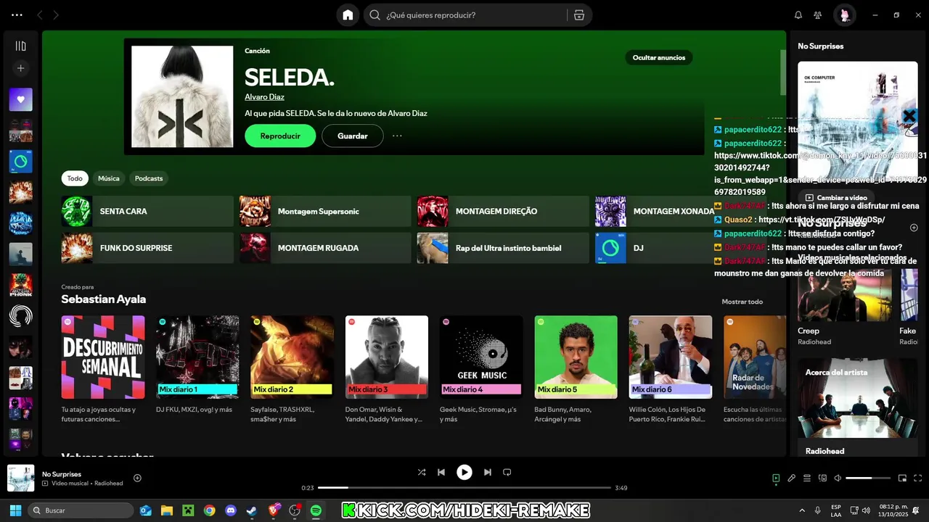The image size is (929, 522).
Task: Open the Alvaro Diaz artist link
Action: click(x=264, y=96)
